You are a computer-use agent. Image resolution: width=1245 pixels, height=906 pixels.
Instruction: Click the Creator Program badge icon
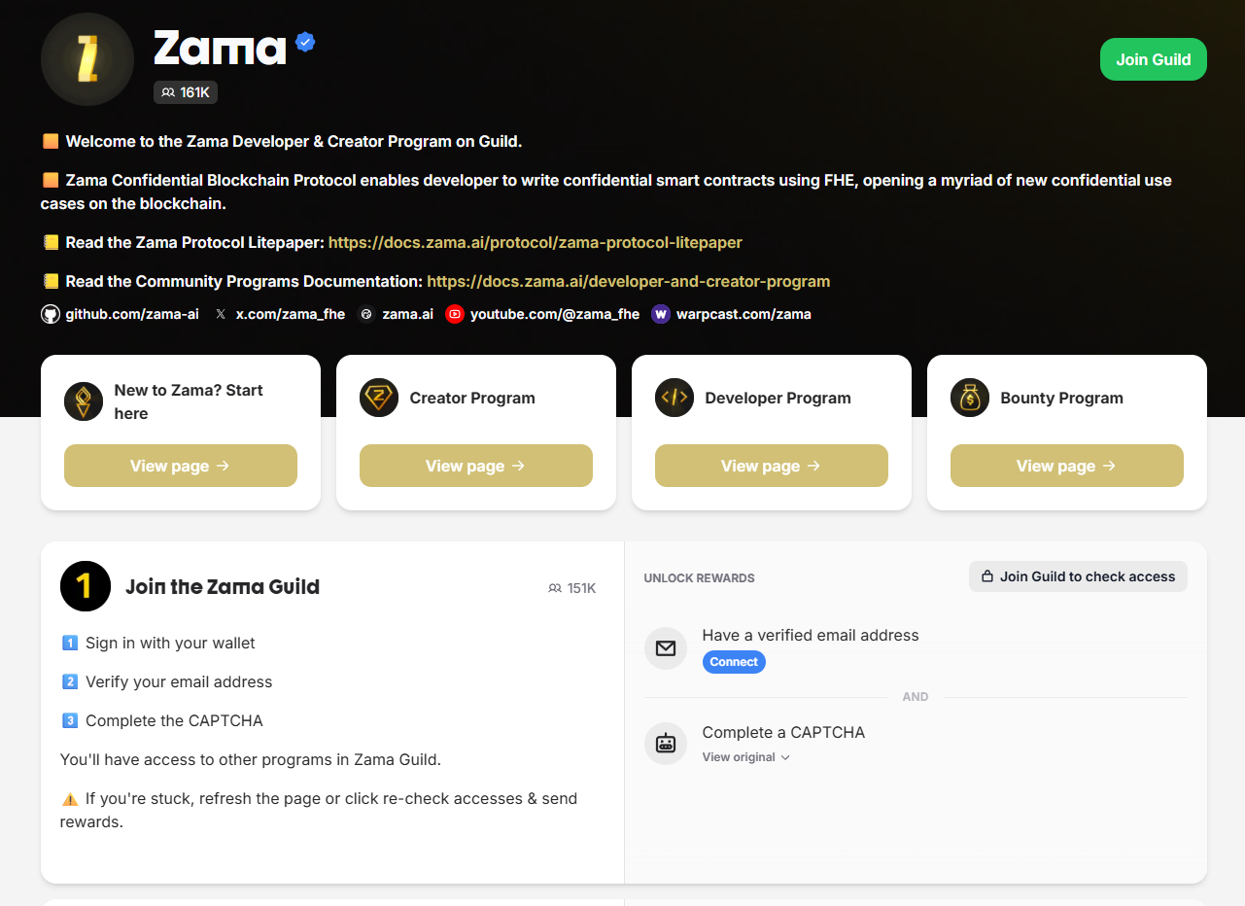378,398
